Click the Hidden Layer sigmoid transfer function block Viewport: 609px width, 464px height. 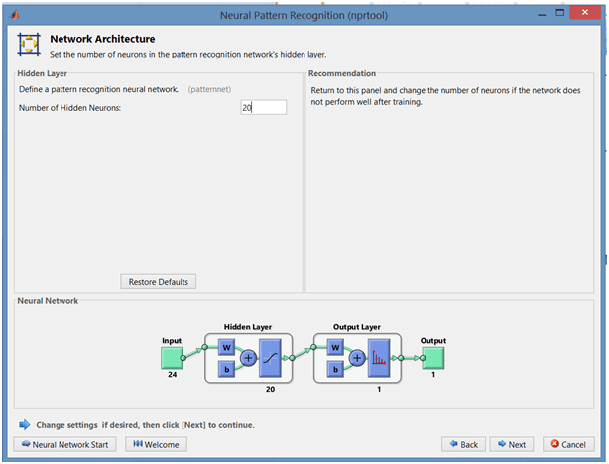[x=270, y=358]
